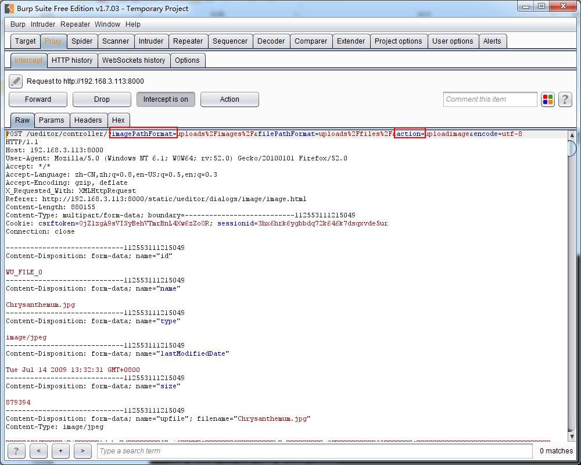Viewport: 581px width, 465px height.
Task: Click the lastModifiedDate date value
Action: pos(73,370)
